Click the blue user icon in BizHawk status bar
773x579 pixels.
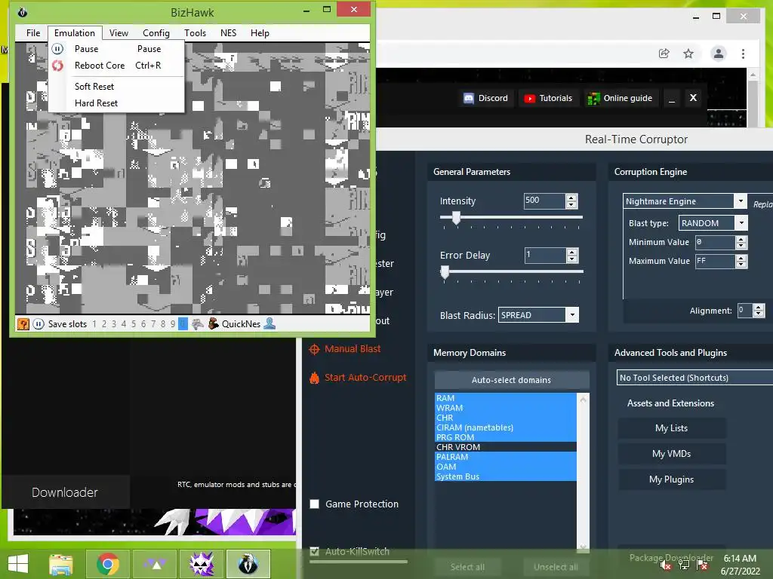(x=269, y=323)
